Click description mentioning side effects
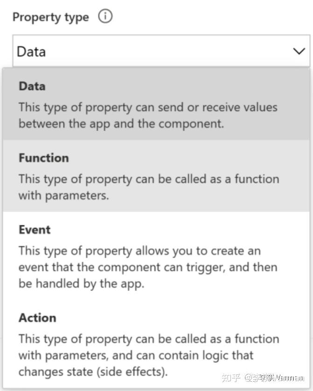Image resolution: width=313 pixels, height=391 pixels. coord(149,355)
